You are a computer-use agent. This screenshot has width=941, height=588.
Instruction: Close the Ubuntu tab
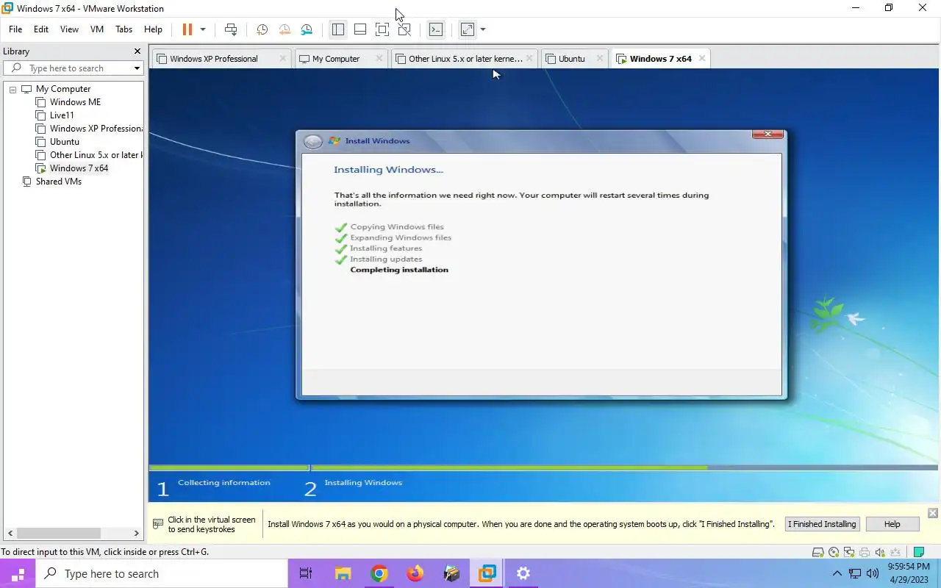point(600,58)
